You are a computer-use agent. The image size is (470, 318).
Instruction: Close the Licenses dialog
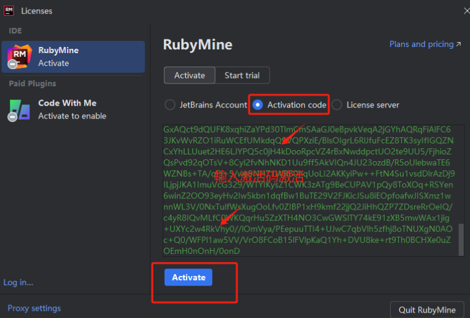click(467, 11)
